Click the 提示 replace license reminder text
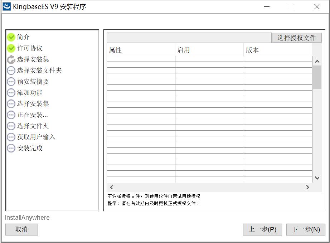This screenshot has width=330, height=243. coord(153,203)
